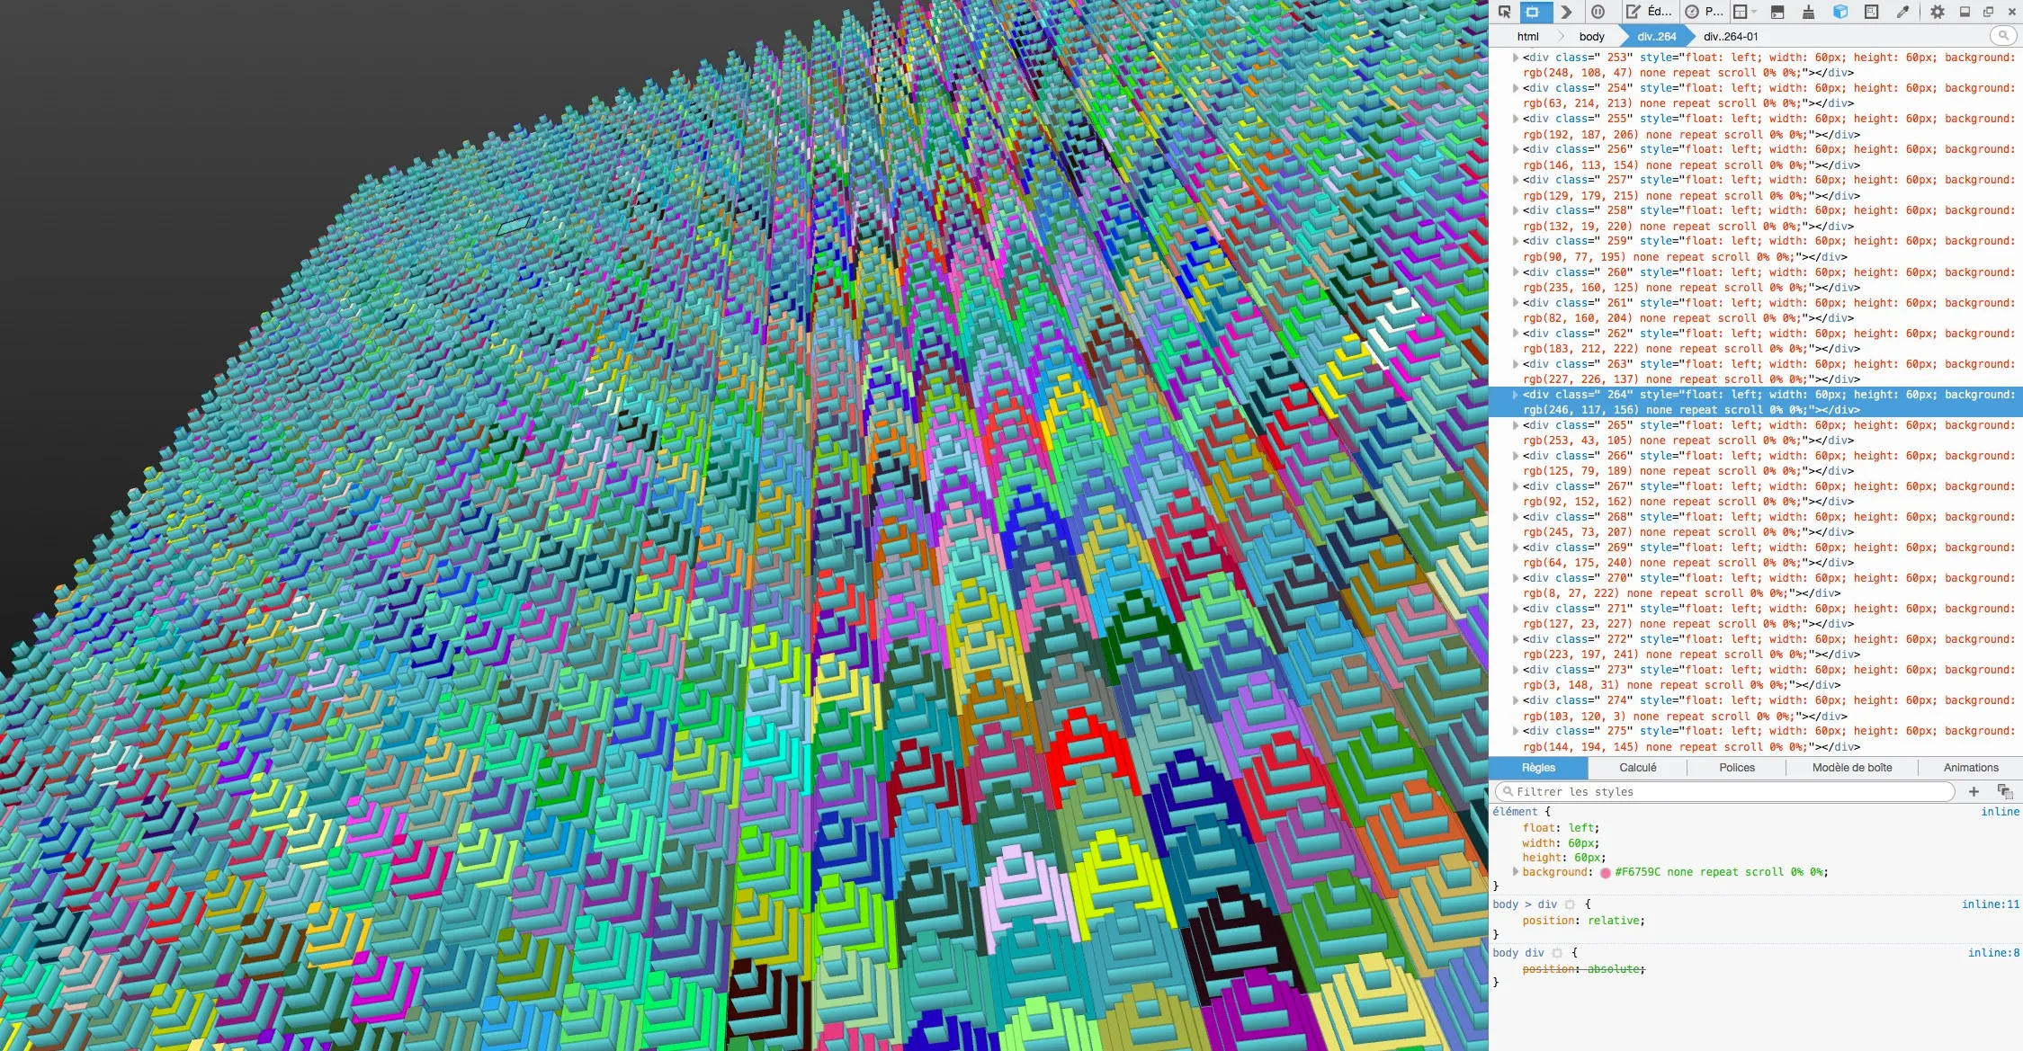Open the pink #F6759C color swatch
Image resolution: width=2023 pixels, height=1051 pixels.
point(1605,873)
